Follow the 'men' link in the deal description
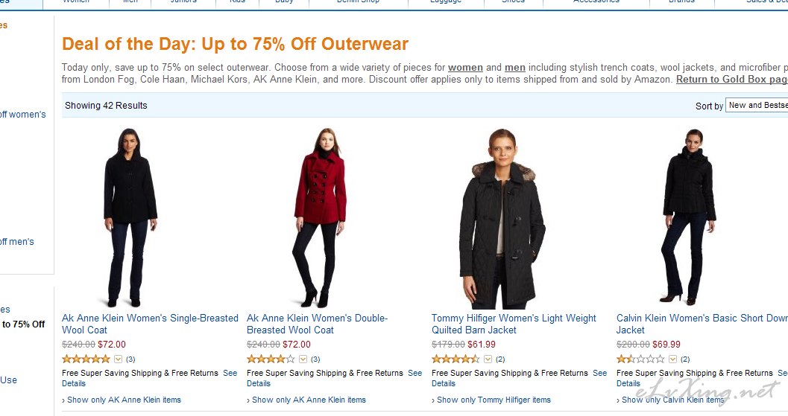The image size is (788, 416). click(515, 67)
